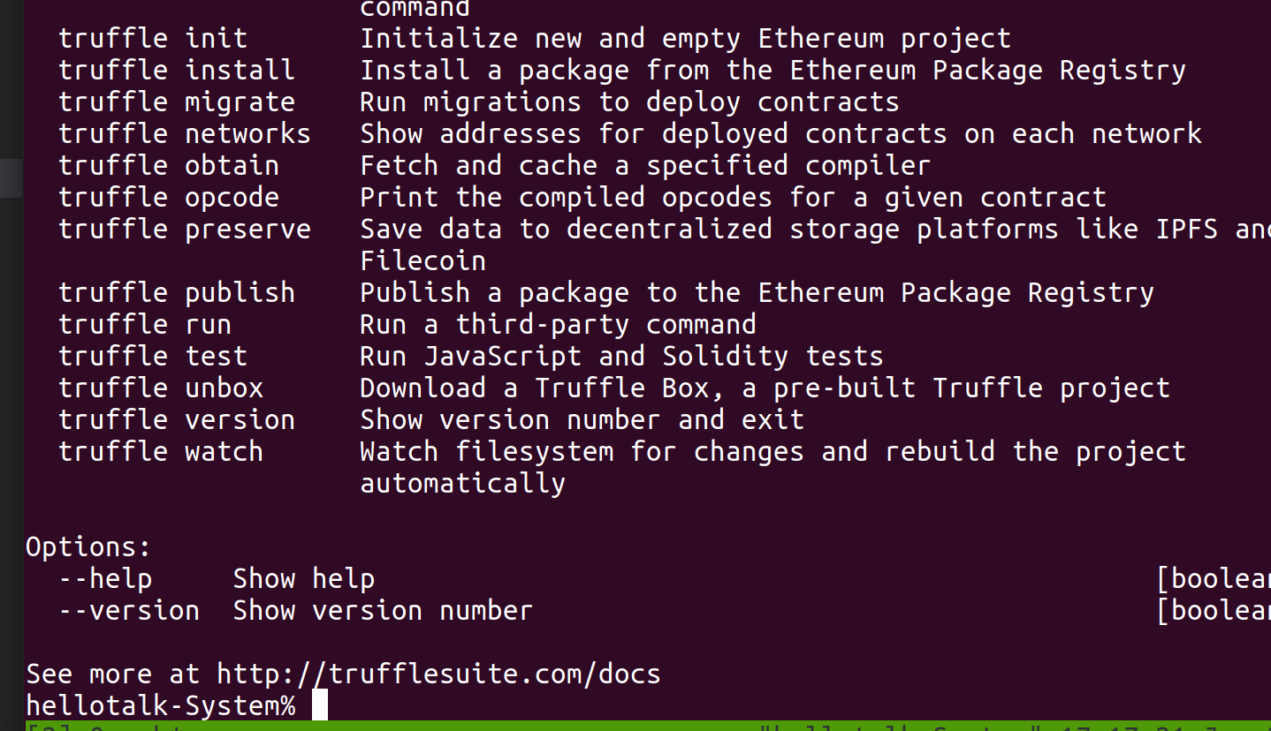The image size is (1271, 731).
Task: Click the "truffle publish" command text
Action: click(x=177, y=293)
